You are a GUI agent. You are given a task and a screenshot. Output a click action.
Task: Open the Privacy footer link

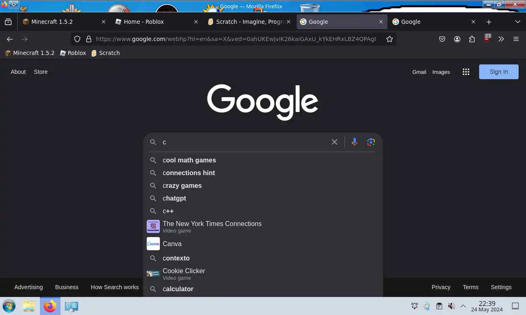point(441,287)
